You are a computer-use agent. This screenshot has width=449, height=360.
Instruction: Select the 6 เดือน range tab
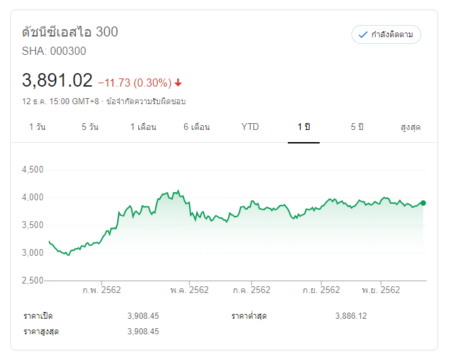tap(196, 127)
